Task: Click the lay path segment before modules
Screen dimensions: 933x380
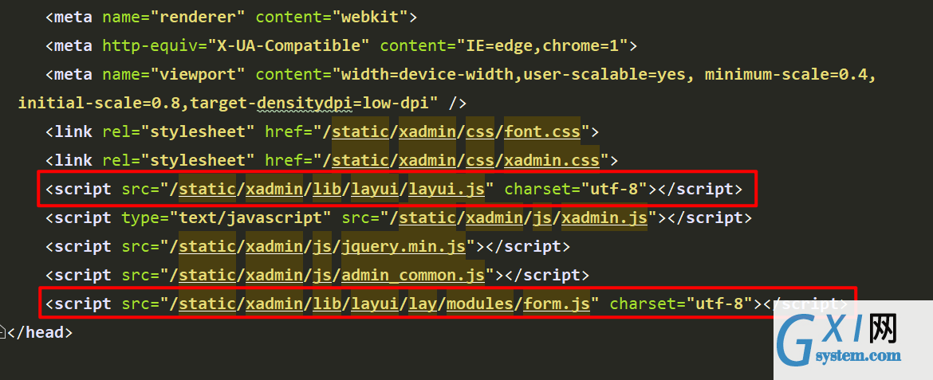Action: tap(423, 304)
